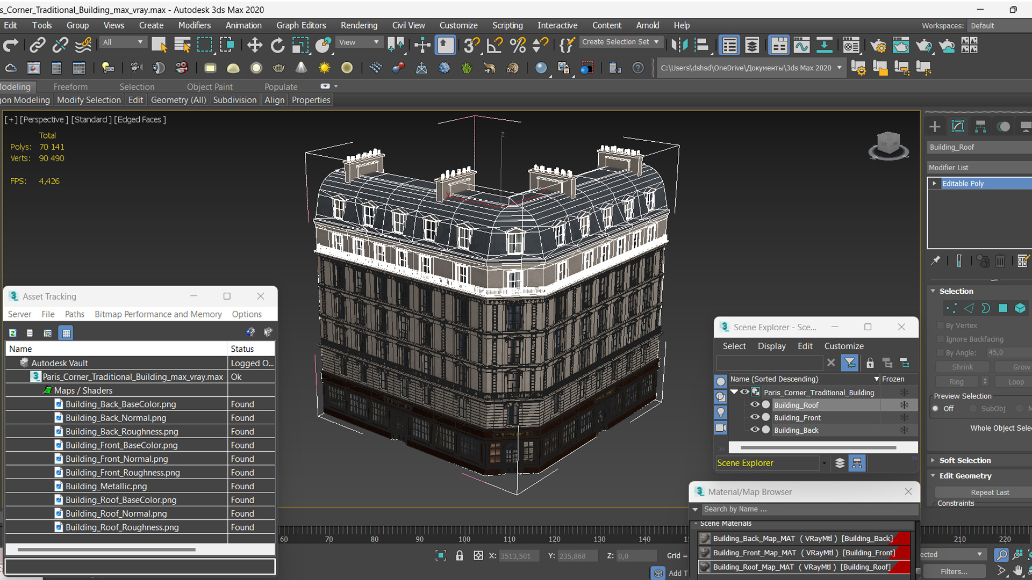This screenshot has height=580, width=1032.
Task: Click the Filters... button
Action: pos(954,571)
